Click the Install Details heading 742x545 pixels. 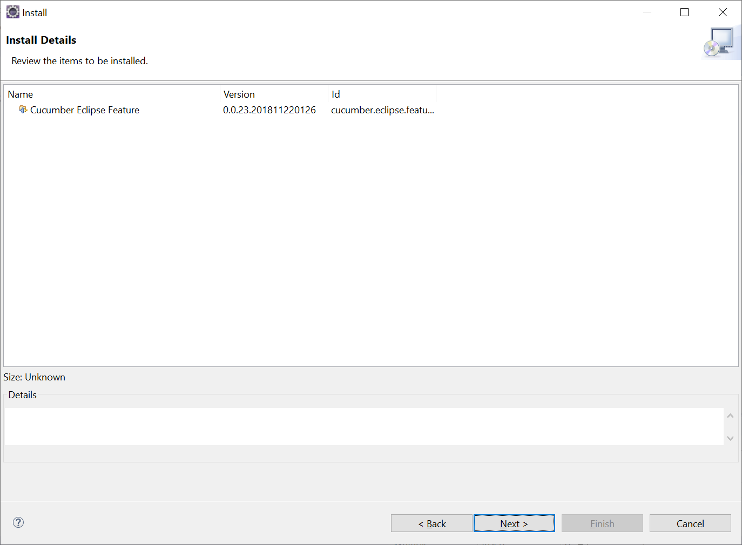click(41, 40)
